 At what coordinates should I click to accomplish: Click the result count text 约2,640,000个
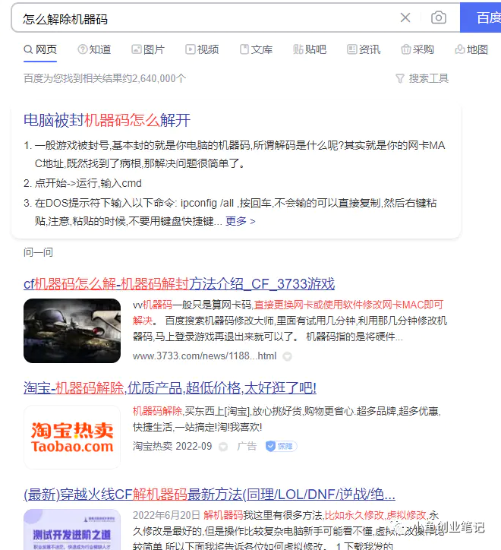tap(155, 78)
